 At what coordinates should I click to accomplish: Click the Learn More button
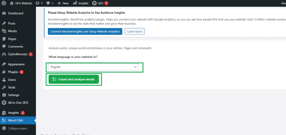pos(135,31)
